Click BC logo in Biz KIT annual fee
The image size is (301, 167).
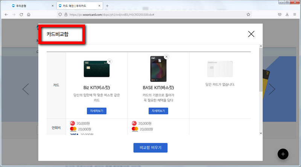72,123
